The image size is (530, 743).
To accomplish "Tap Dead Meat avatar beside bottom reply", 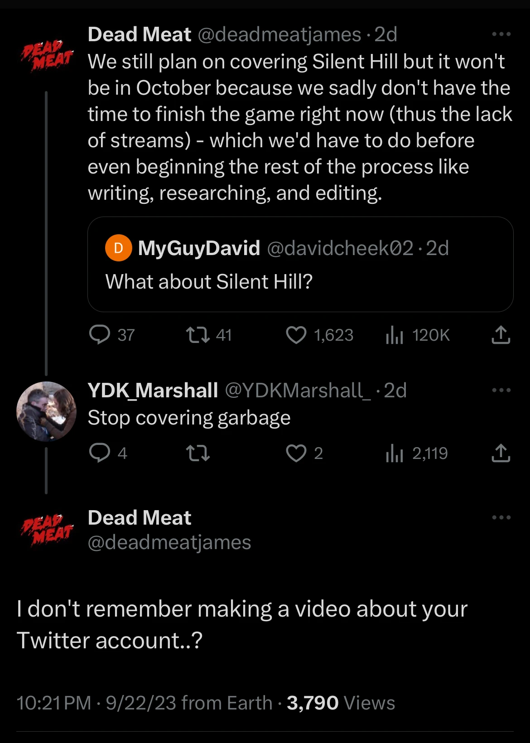I will (47, 529).
